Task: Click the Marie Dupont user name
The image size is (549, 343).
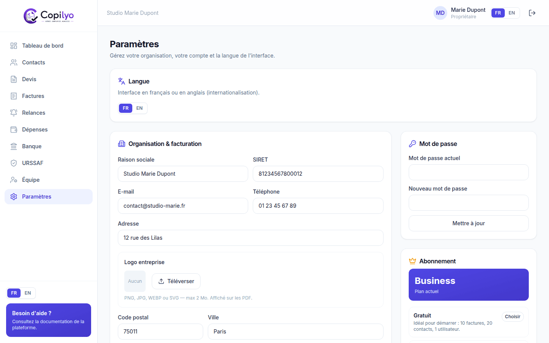Action: [x=468, y=10]
